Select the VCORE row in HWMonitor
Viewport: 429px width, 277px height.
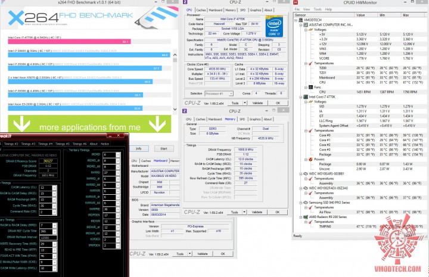pos(361,58)
